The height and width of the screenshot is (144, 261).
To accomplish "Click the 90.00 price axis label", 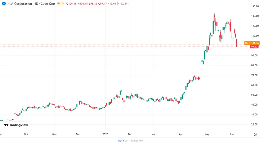I will [x=255, y=56].
